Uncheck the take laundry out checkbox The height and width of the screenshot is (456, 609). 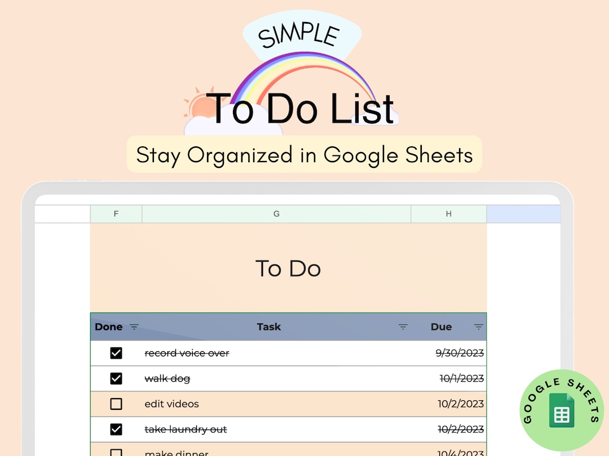116,429
